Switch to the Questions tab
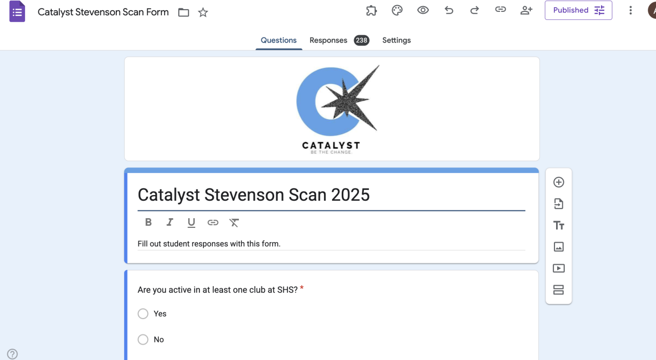 pos(279,40)
